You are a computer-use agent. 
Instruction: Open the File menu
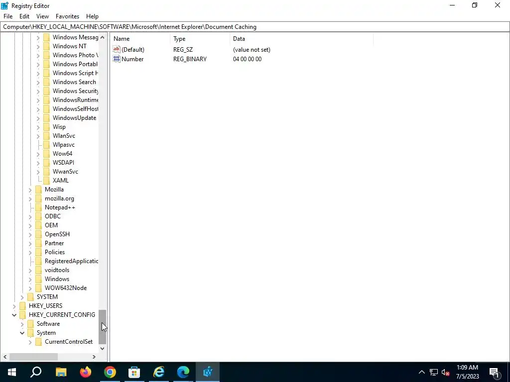tap(8, 16)
